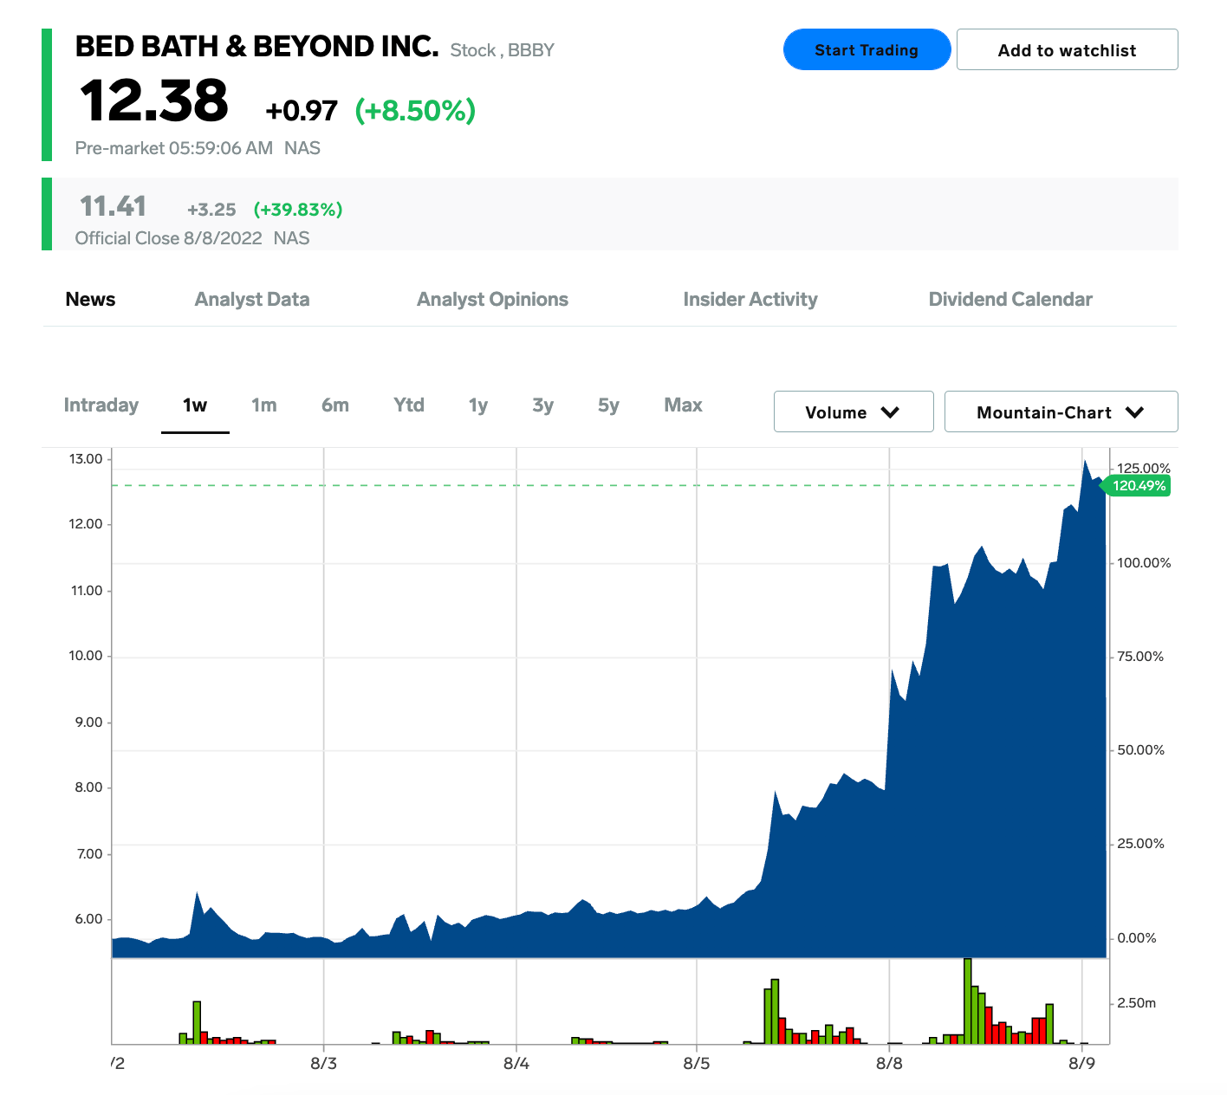Click the 'Stock , BBBY' ticker label
Image resolution: width=1227 pixels, height=1095 pixels.
click(x=503, y=50)
